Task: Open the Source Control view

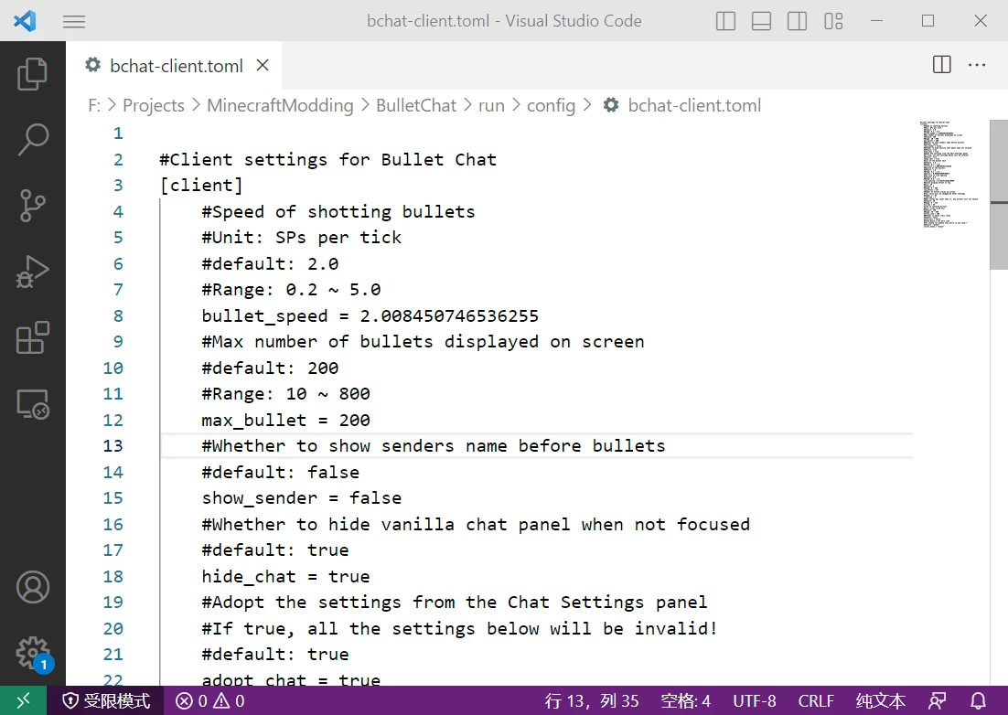Action: click(32, 206)
